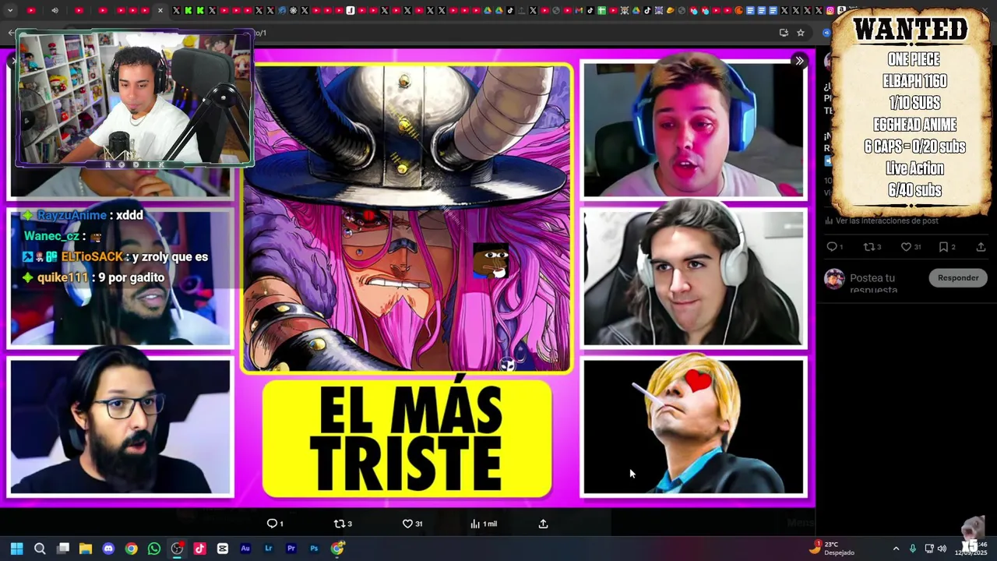Screen dimensions: 997x561
Task: Open Discord from taskbar
Action: (108, 549)
